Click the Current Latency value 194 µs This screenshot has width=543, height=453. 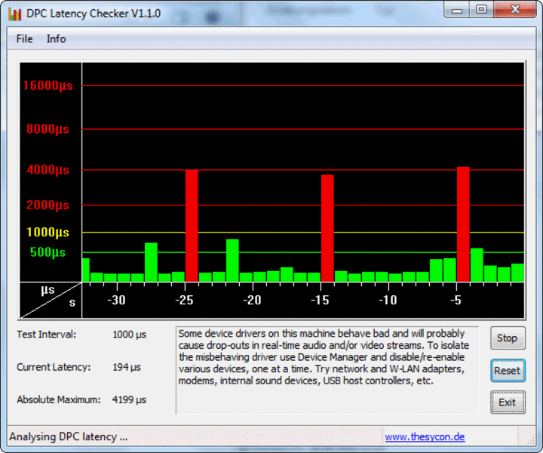click(x=127, y=367)
